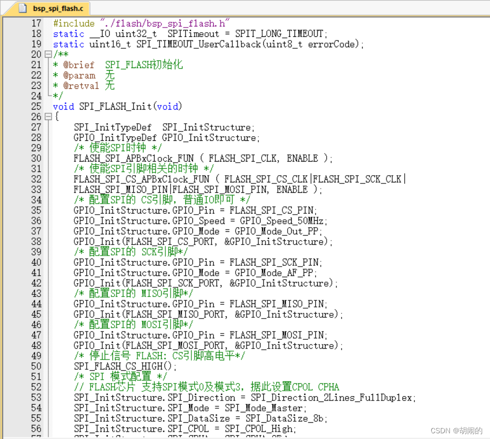The image size is (490, 439).
Task: Click FLASH_SPI_MISO_PIN on line 33
Action: pos(121,190)
